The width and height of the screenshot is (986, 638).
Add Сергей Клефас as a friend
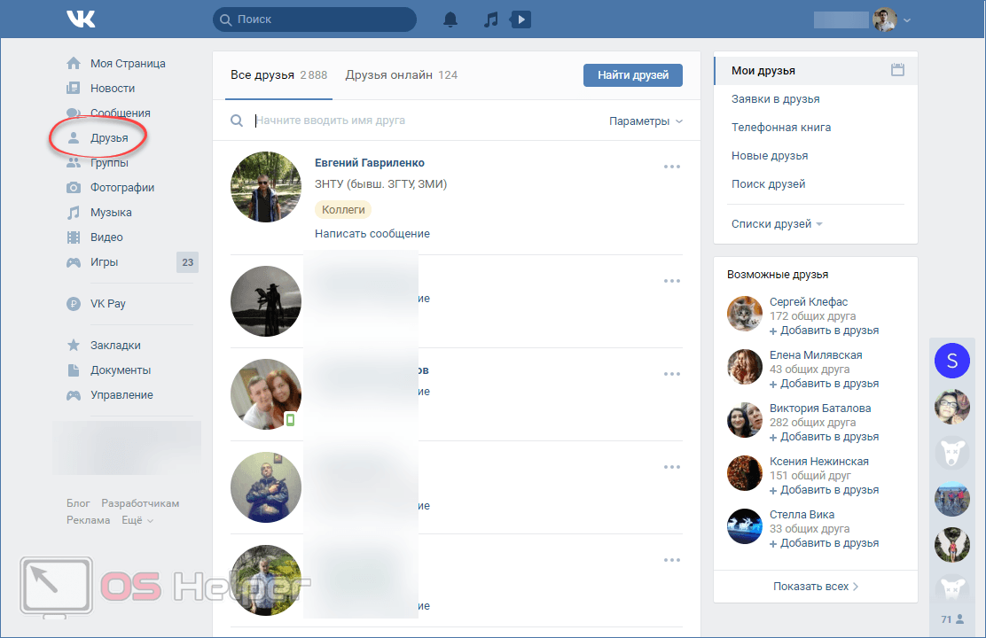coord(824,331)
